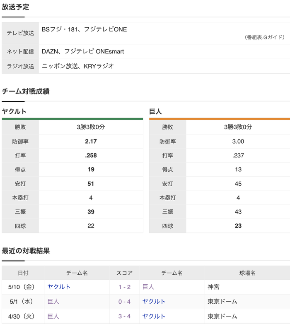Image resolution: width=290 pixels, height=324 pixels.
Task: Select Yakult walks value 22
Action: [x=91, y=226]
